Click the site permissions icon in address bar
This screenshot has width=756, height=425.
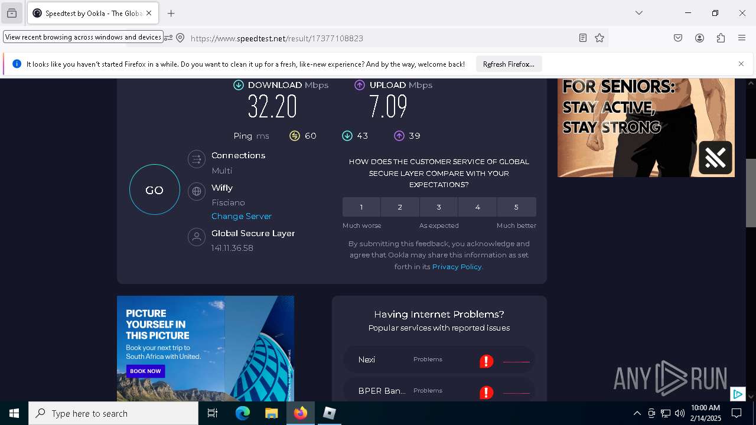[x=168, y=38]
